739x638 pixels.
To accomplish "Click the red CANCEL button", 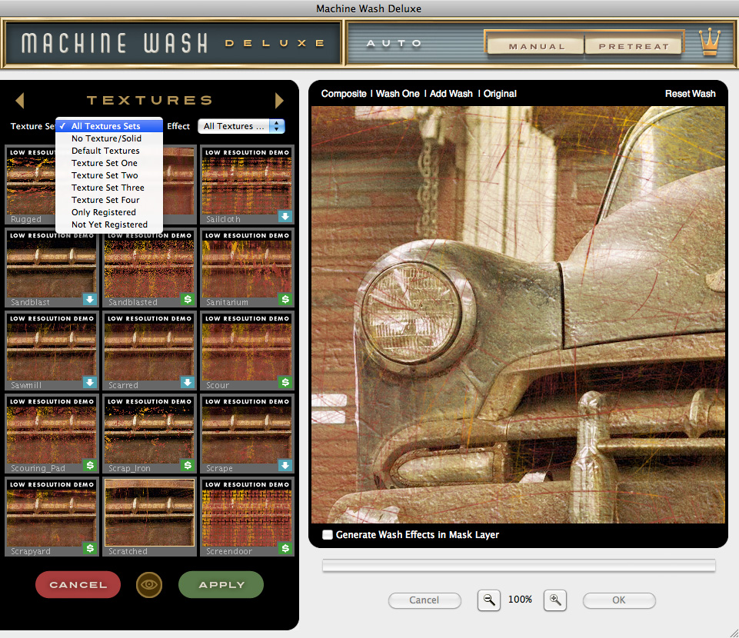I will 78,585.
